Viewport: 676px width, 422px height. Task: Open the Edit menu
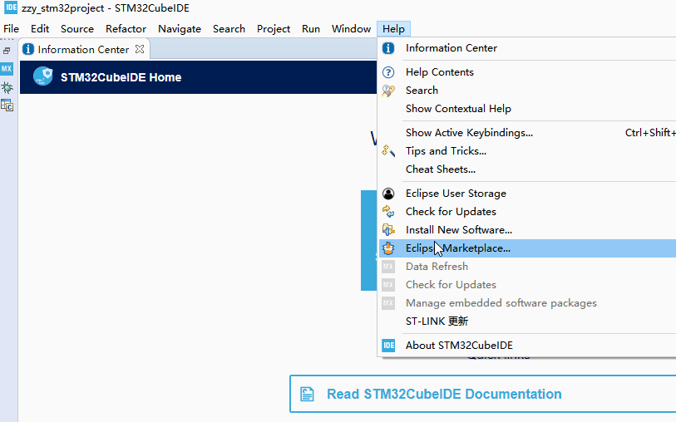[40, 29]
